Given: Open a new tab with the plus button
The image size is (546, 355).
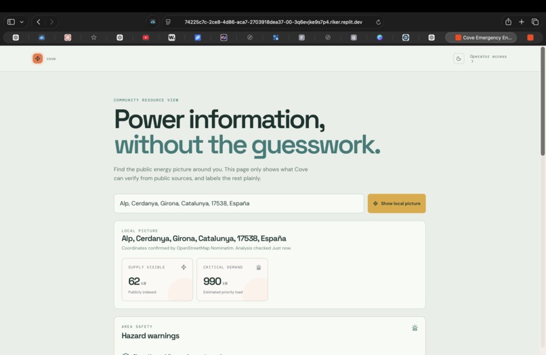Looking at the screenshot, I should point(522,22).
